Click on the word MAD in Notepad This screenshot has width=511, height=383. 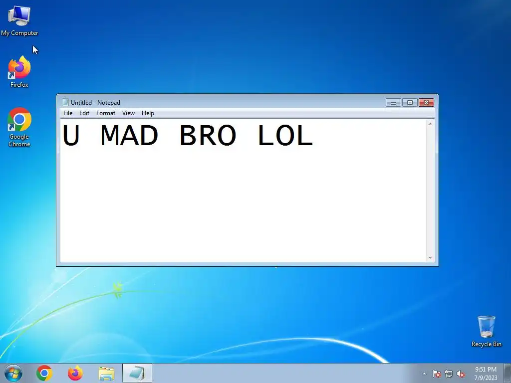pos(129,135)
